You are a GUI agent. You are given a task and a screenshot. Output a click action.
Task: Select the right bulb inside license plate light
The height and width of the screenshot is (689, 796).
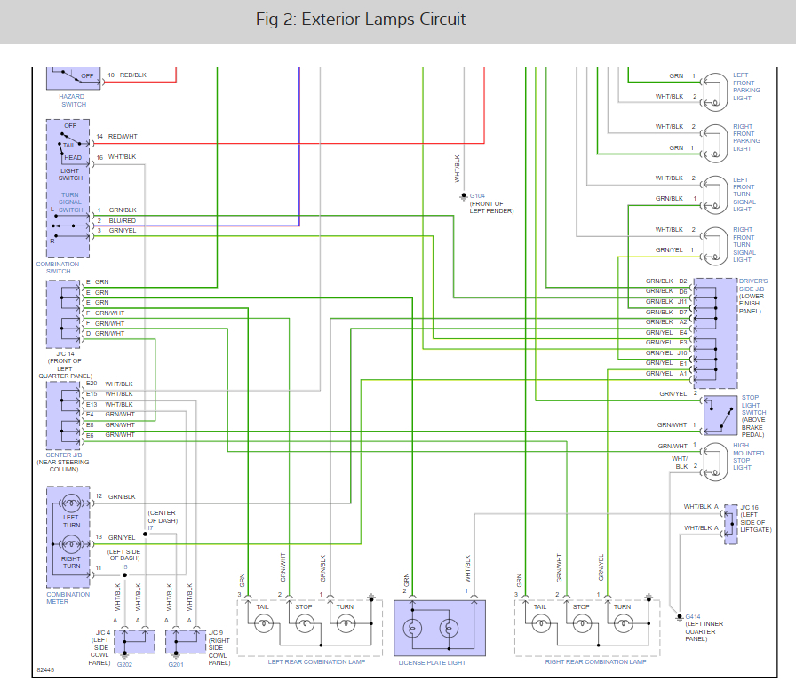pyautogui.click(x=449, y=630)
